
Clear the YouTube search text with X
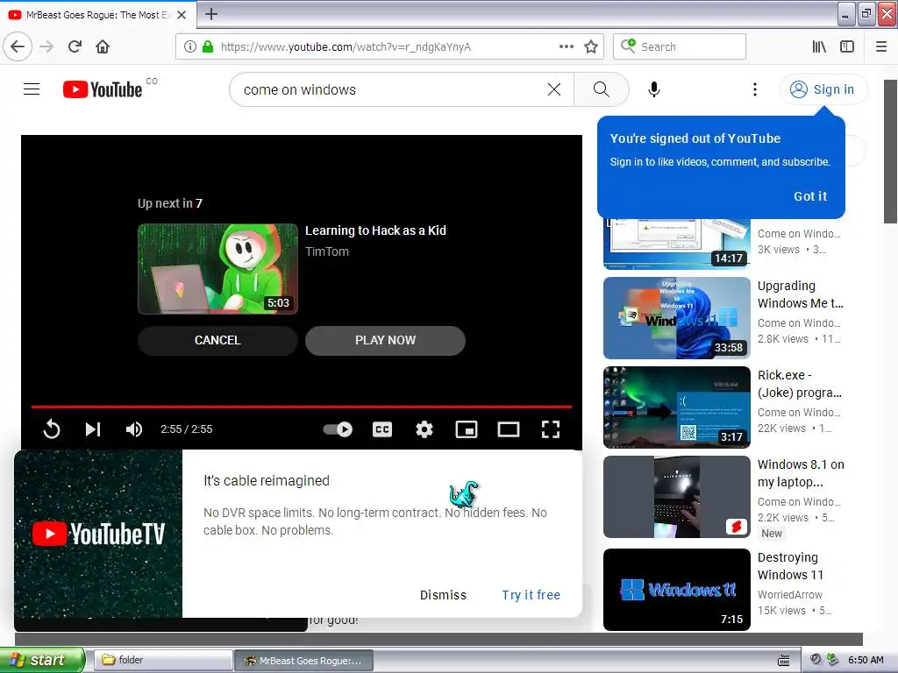(x=554, y=89)
